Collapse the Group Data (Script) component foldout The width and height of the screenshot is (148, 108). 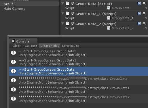(x=63, y=3)
